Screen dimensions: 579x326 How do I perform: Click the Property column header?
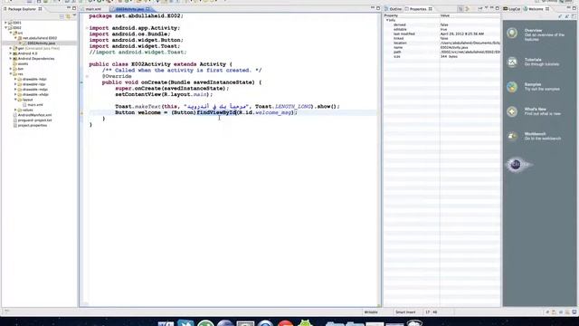tap(412, 15)
